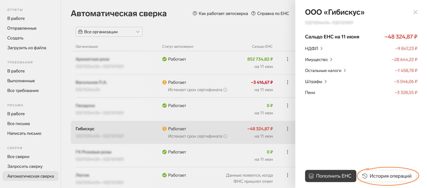Image resolution: width=427 pixels, height=188 pixels.
Task: Open three-dot menu for Гибискус row
Action: 288,129
